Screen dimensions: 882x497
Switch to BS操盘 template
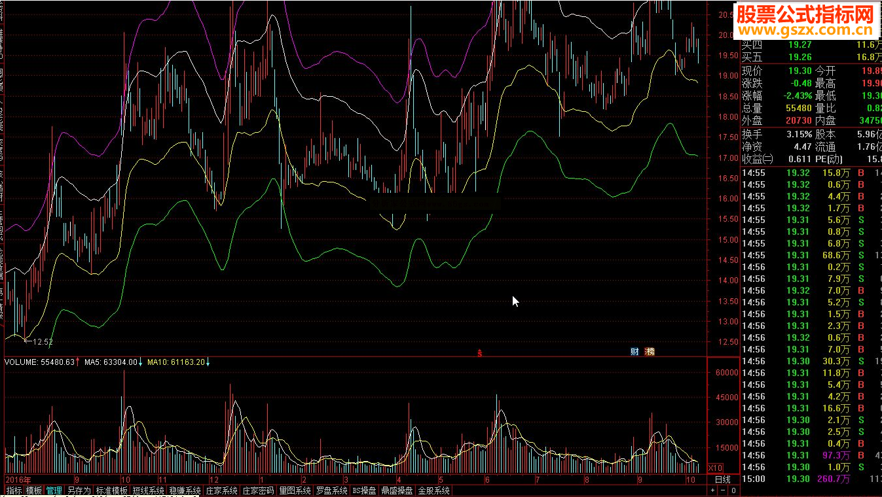[x=364, y=490]
